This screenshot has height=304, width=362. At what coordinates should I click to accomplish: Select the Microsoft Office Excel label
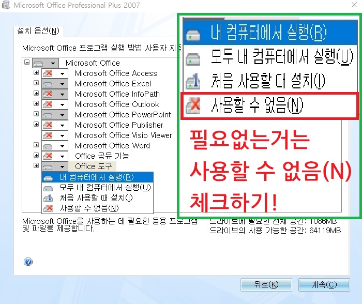pos(113,84)
